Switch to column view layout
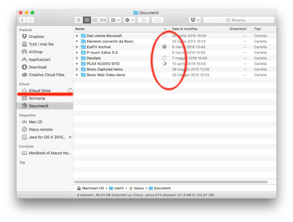Viewport: 293px width, 222px height. tap(95, 20)
